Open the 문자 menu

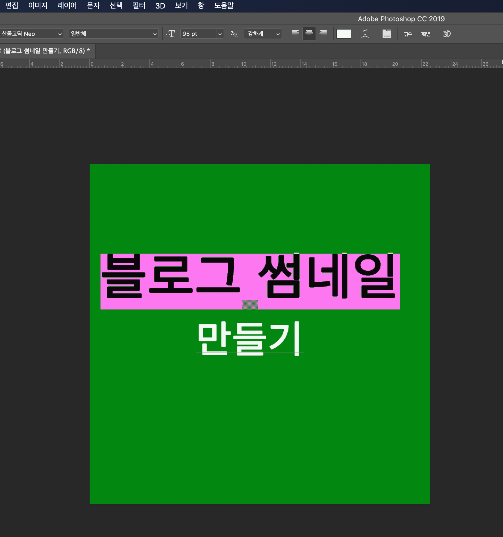pos(93,5)
